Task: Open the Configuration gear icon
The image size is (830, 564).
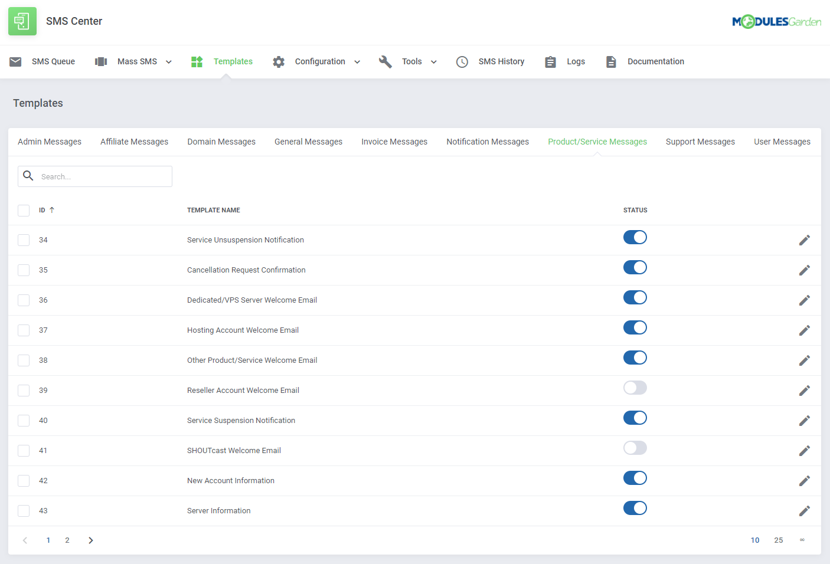Action: coord(279,61)
